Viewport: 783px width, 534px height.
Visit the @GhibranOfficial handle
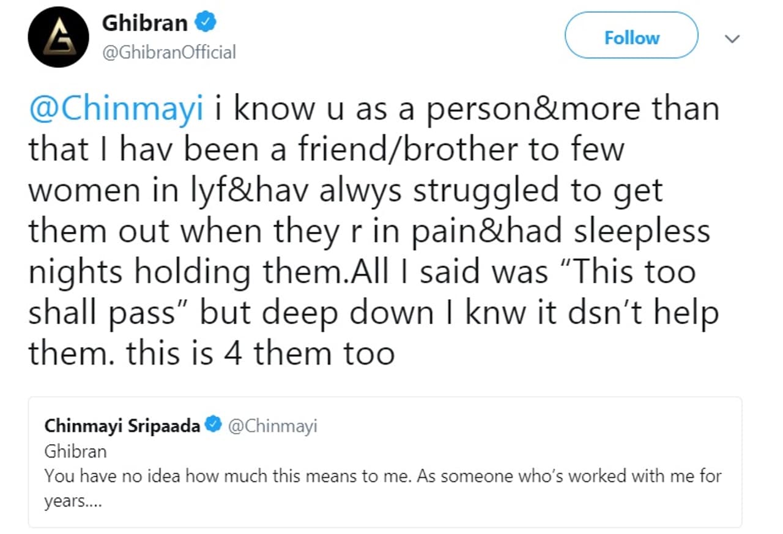(169, 53)
